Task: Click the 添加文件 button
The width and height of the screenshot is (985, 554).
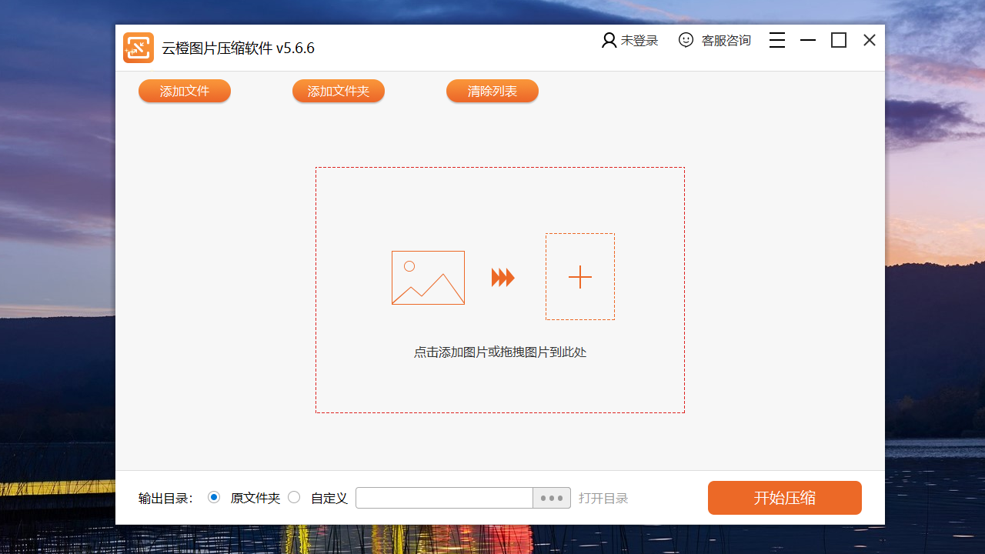Action: click(x=184, y=91)
